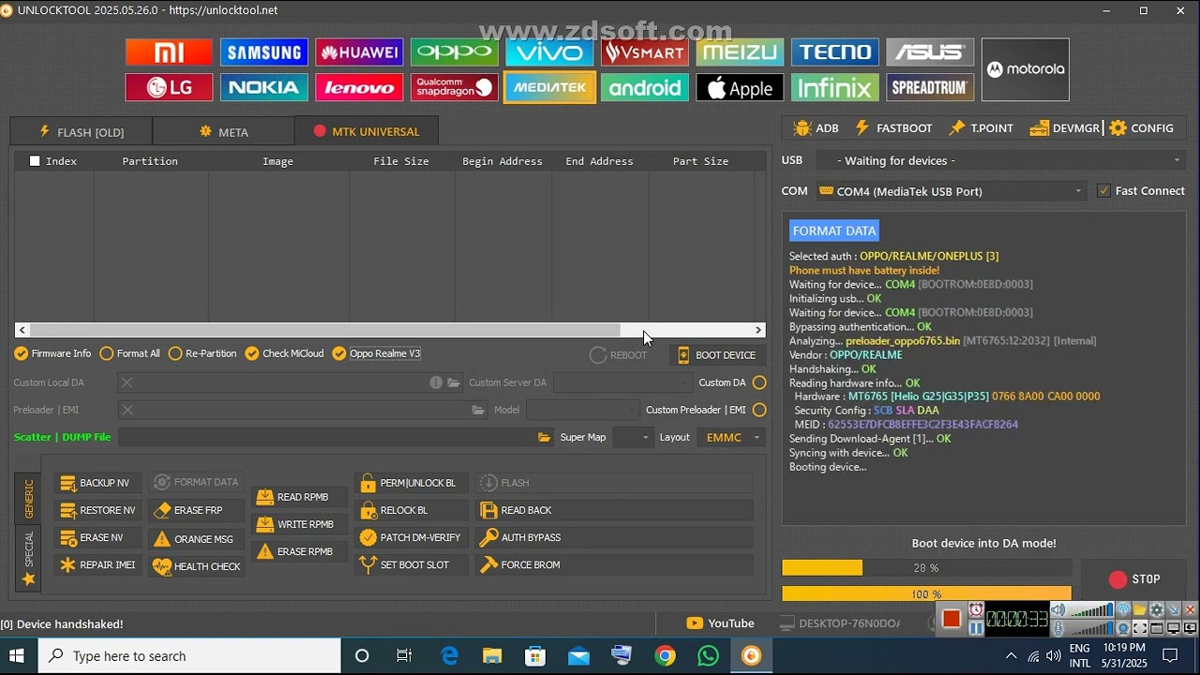This screenshot has width=1200, height=675.
Task: Choose the Tecno brand logo
Action: [835, 52]
